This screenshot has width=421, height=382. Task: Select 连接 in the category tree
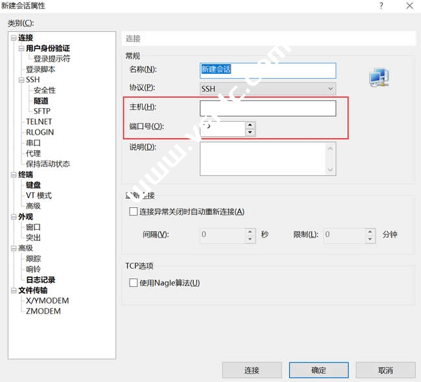click(25, 38)
